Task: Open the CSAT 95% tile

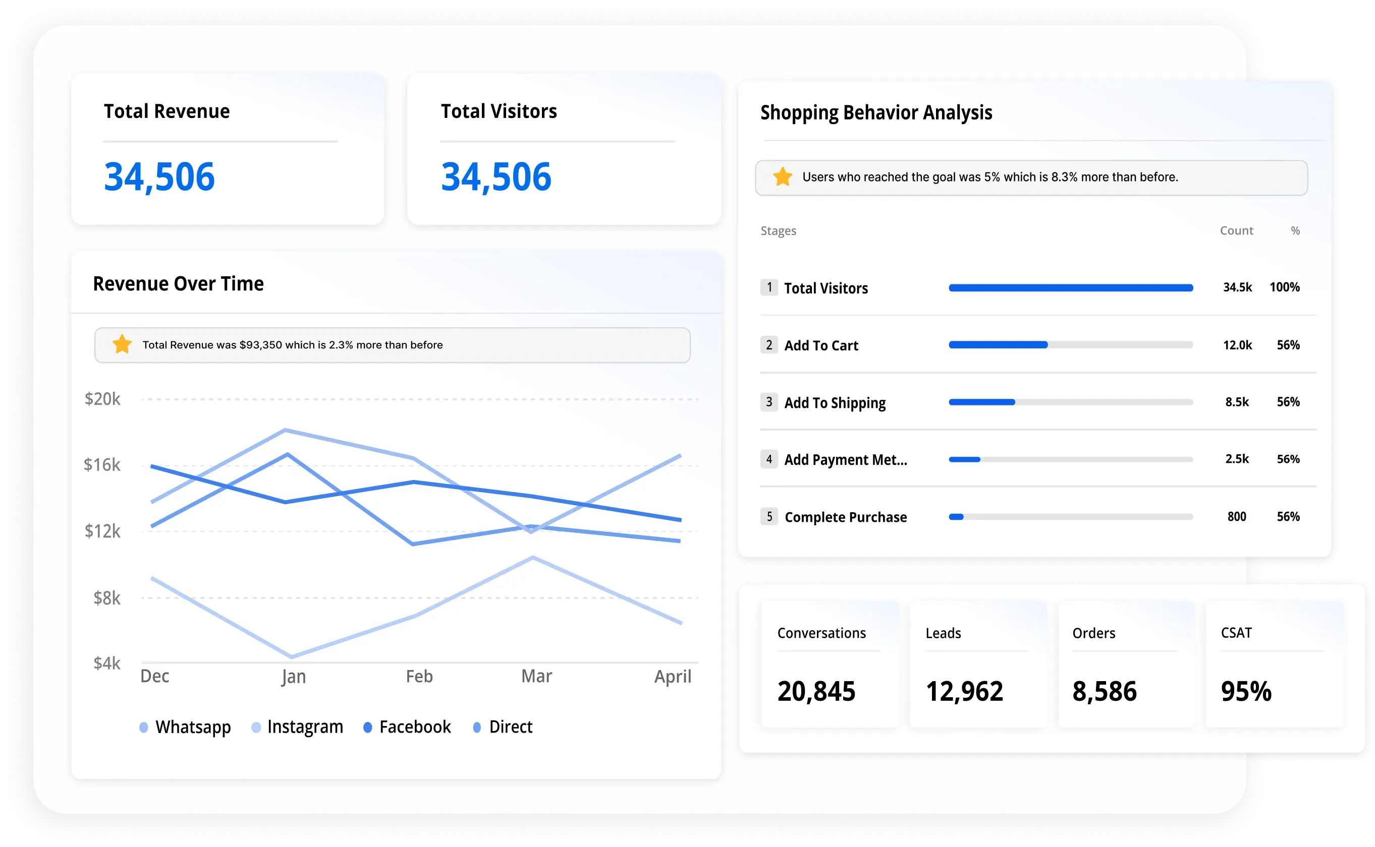Action: (1274, 664)
